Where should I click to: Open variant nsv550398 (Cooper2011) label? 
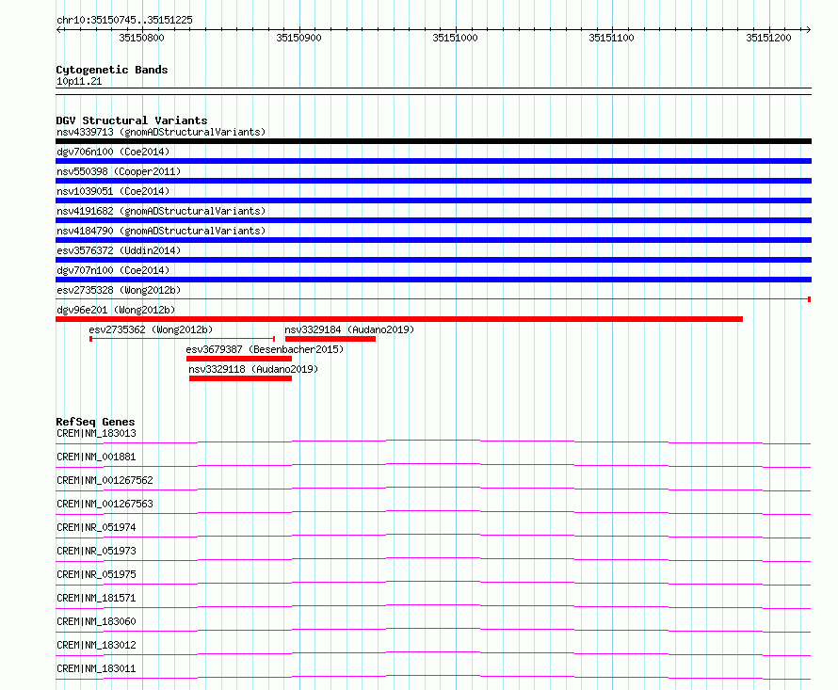coord(119,171)
